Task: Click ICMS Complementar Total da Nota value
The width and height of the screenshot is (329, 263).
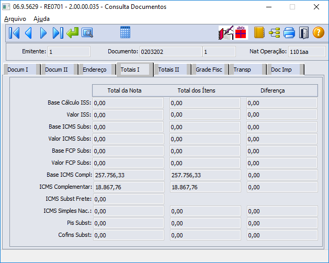Action: pyautogui.click(x=129, y=187)
